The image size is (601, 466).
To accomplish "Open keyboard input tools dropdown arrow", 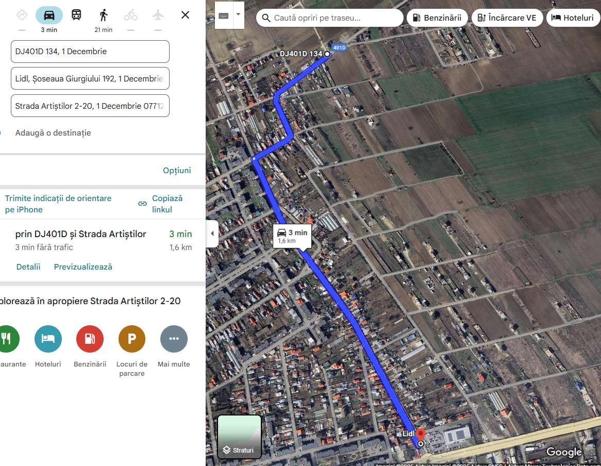I will (x=239, y=14).
